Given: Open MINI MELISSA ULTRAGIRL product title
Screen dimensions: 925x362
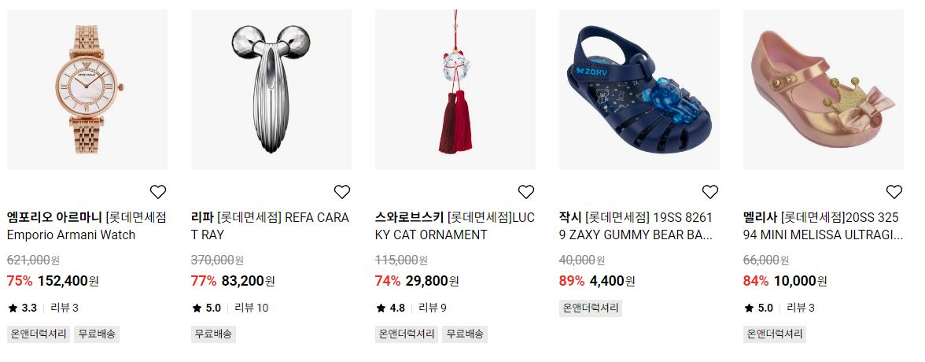Looking at the screenshot, I should pos(823,226).
